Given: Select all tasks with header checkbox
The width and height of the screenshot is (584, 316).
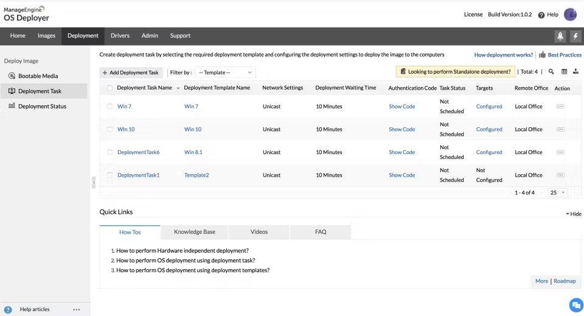Looking at the screenshot, I should coord(109,88).
